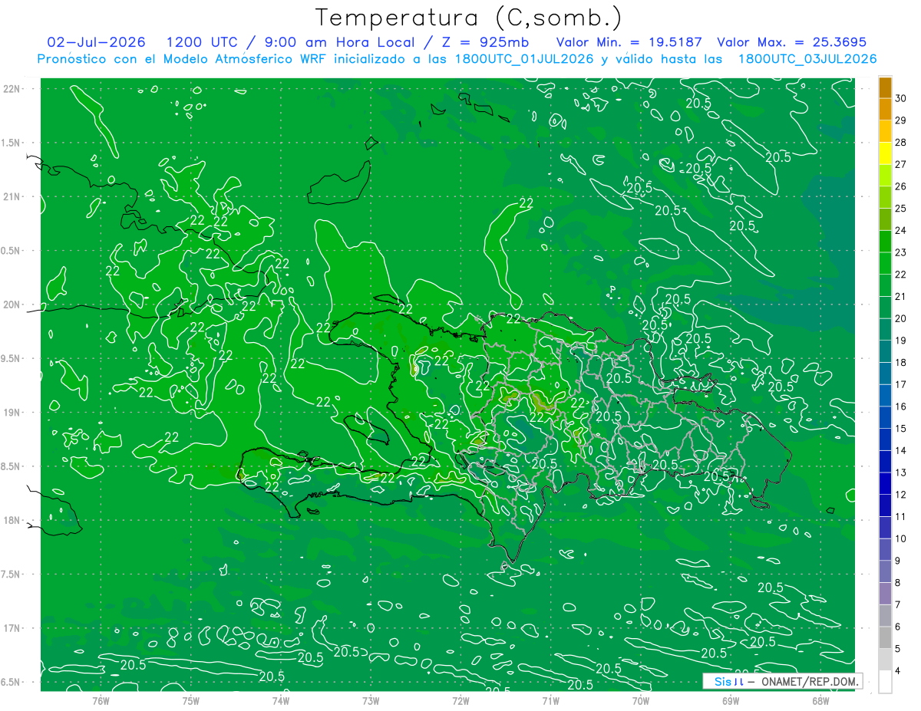
Task: Pick the dark orange top swatch above 30
Action: pyautogui.click(x=885, y=87)
